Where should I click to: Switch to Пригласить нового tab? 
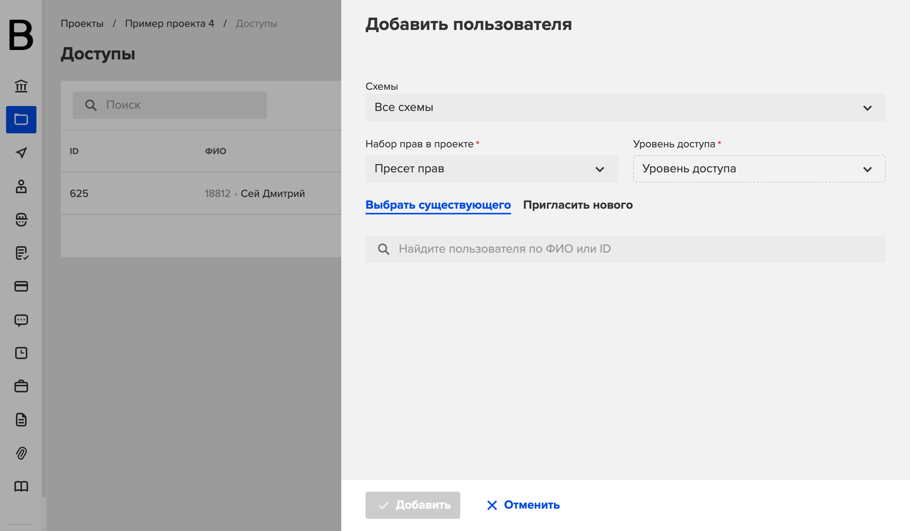tap(578, 205)
